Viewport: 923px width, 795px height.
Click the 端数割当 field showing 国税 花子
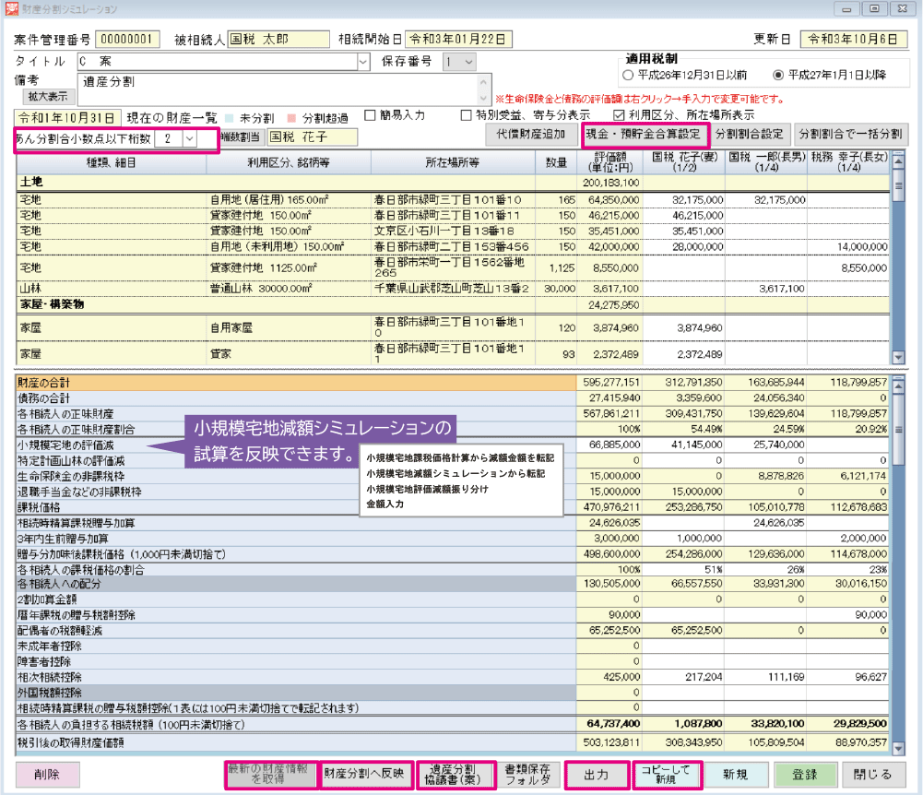[x=299, y=137]
